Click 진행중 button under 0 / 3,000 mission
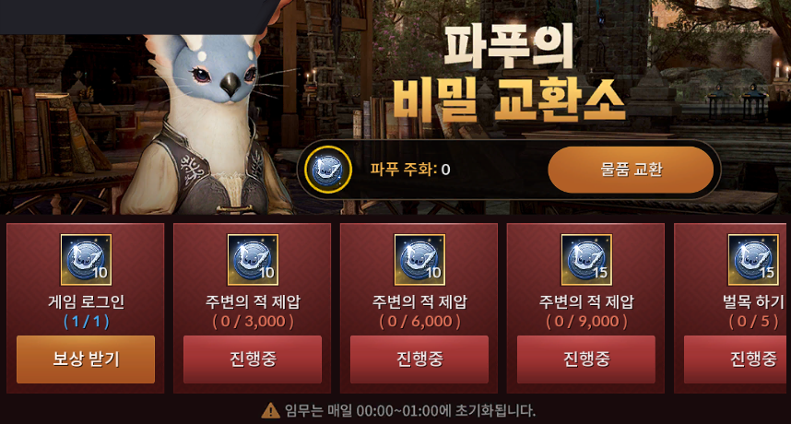Viewport: 791px width, 424px height. (x=253, y=359)
